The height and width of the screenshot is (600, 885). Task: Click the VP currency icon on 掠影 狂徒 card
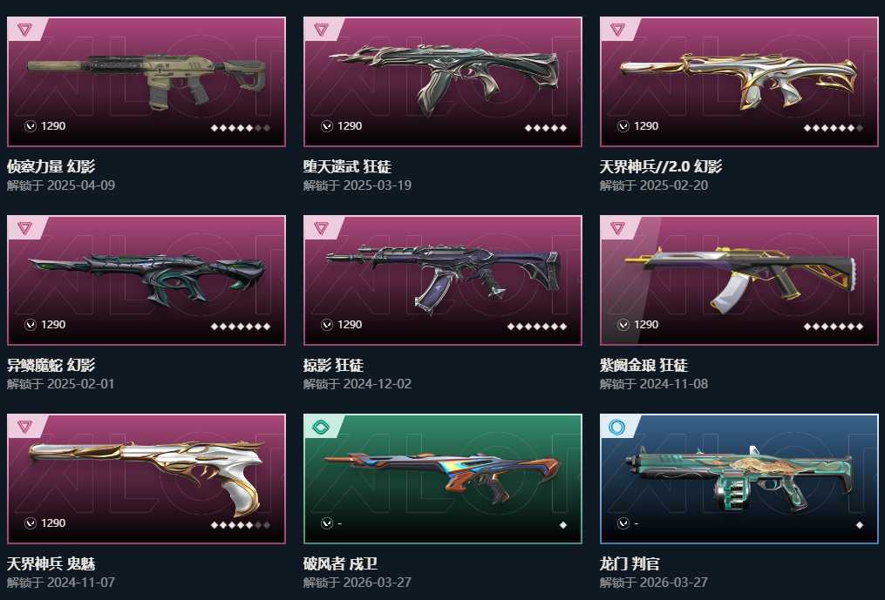tap(327, 325)
